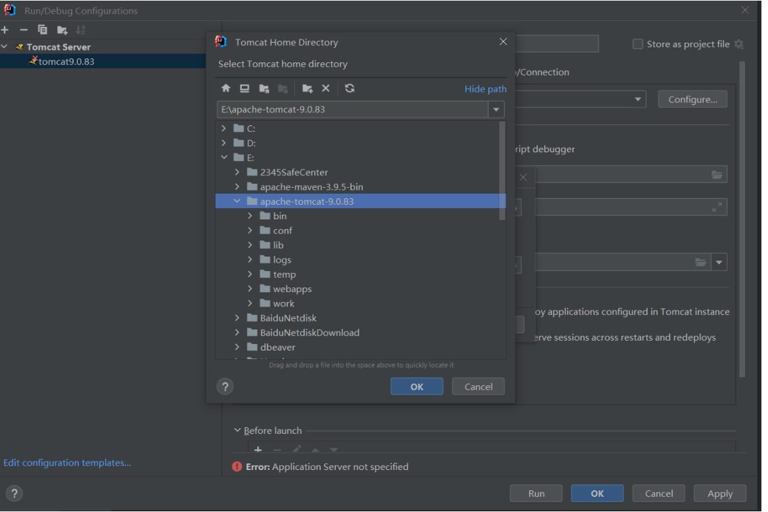Expand the C: drive node

pyautogui.click(x=224, y=128)
